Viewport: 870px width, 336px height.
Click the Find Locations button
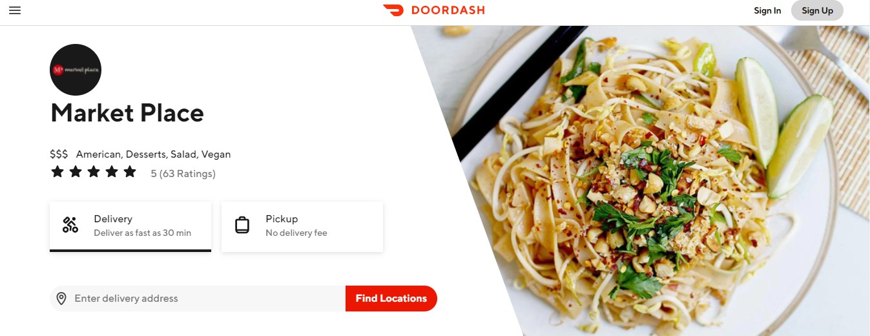pos(391,299)
